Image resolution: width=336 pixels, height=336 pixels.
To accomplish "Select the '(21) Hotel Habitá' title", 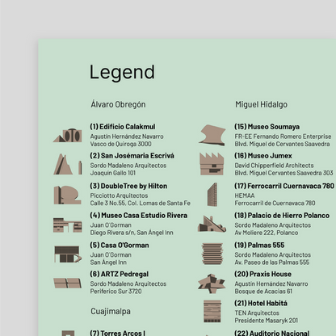I will coord(261,303).
